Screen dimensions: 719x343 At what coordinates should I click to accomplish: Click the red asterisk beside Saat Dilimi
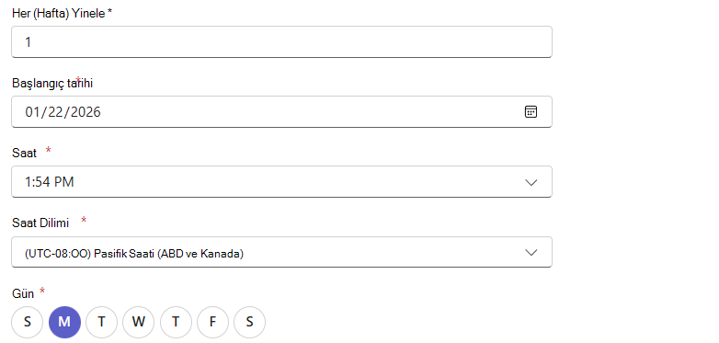[84, 221]
